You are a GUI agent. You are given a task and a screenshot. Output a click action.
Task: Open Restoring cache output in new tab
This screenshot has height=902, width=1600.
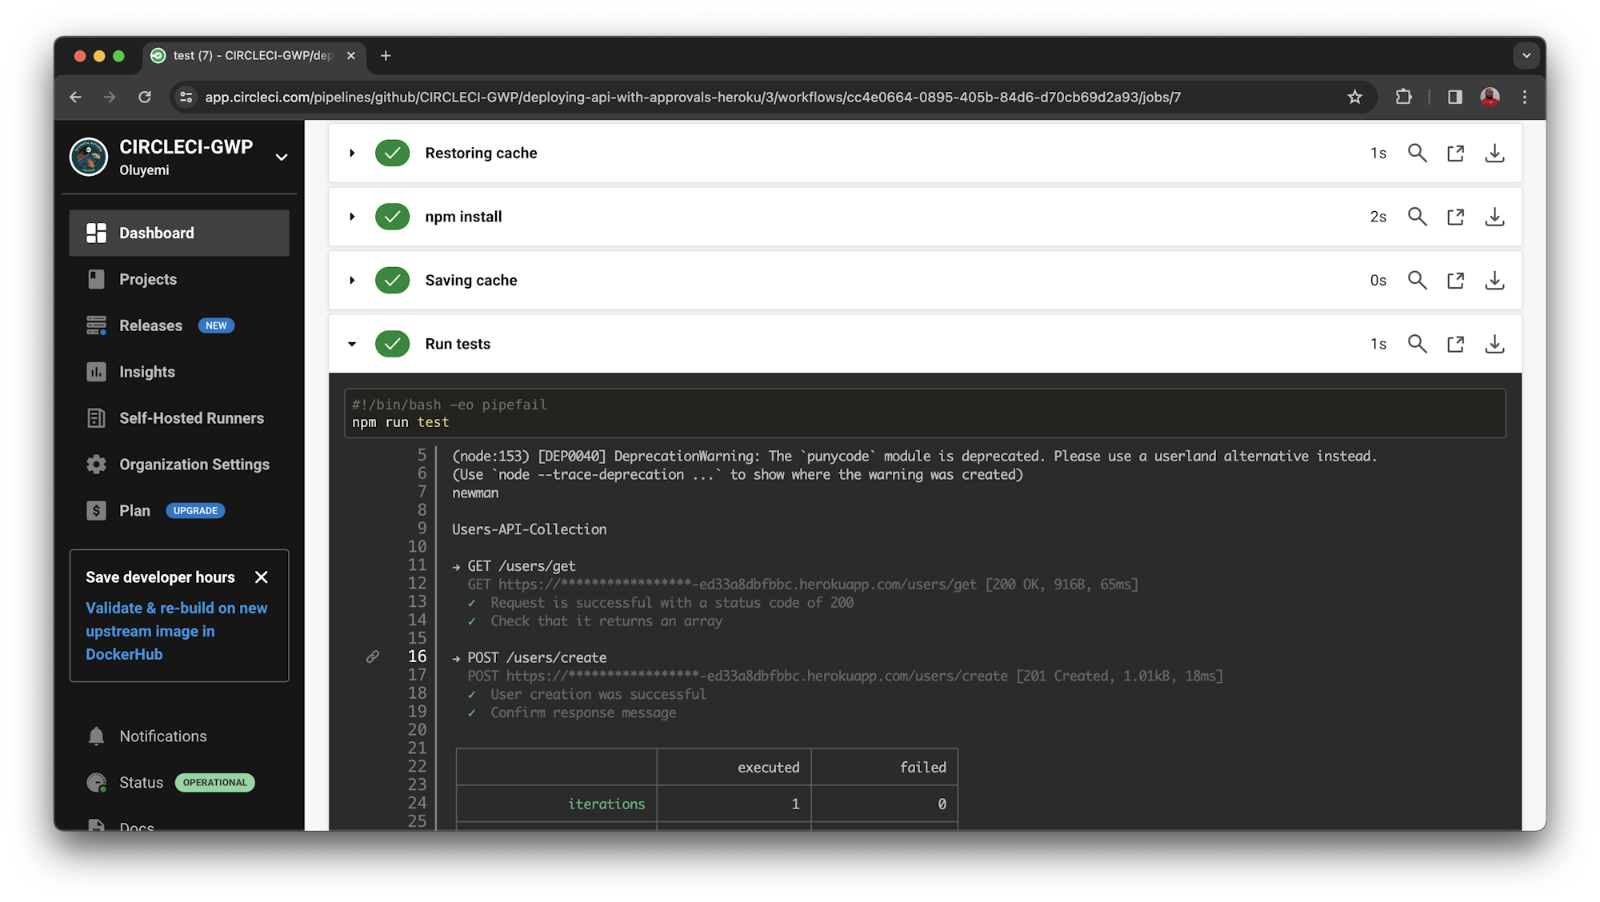click(1455, 153)
